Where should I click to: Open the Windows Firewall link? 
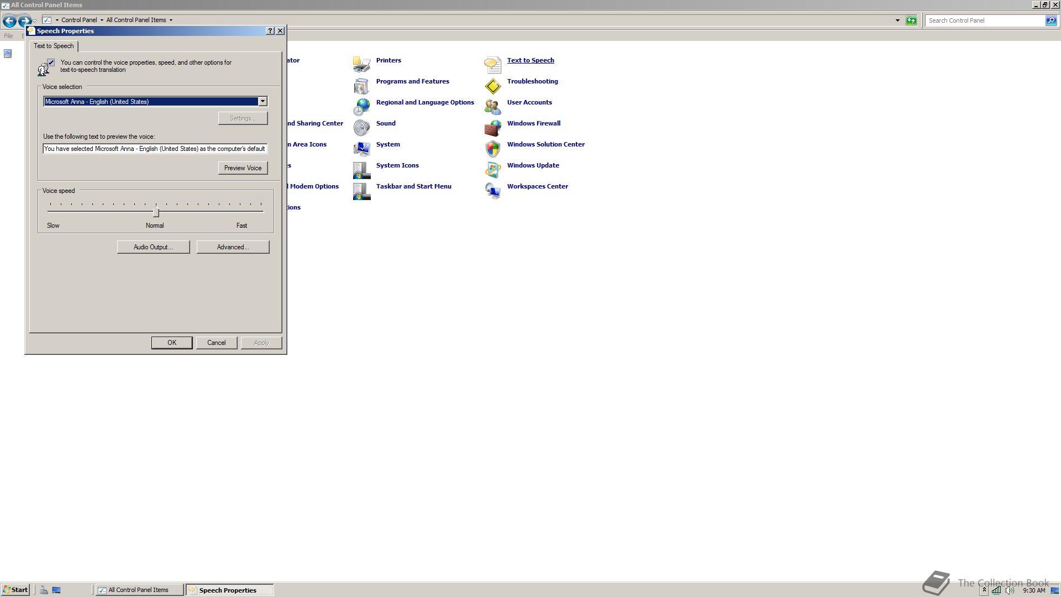click(x=533, y=123)
